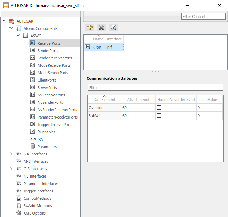Collapse the AtomicComponents node
Image resolution: width=228 pixels, height=217 pixels.
pyautogui.click(x=11, y=28)
